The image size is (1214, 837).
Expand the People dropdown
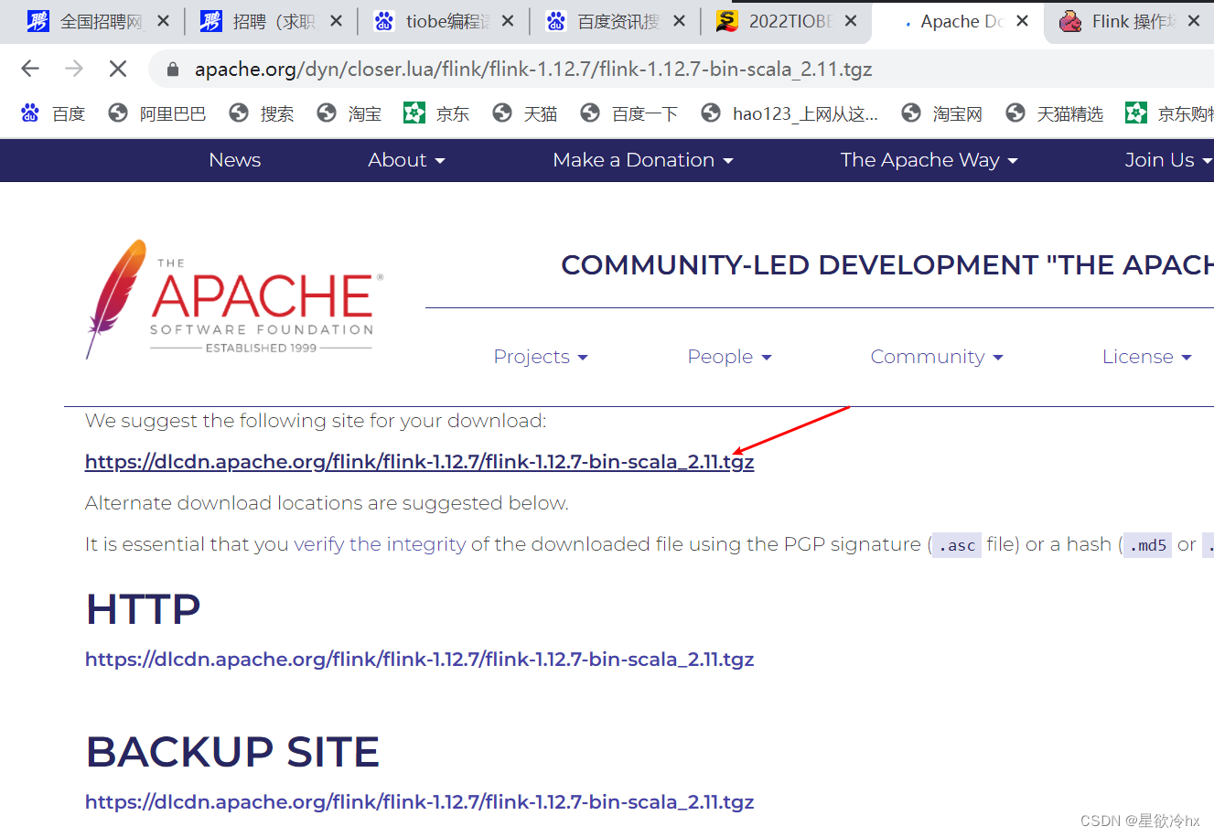point(730,357)
